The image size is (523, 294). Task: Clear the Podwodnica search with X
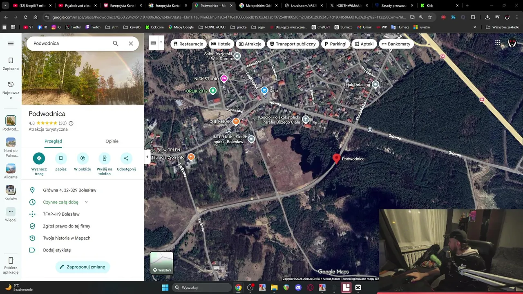tap(131, 43)
